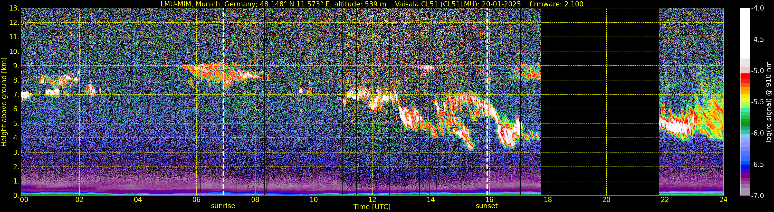Click the Time [UTC] axis title
Viewport: 774px width, 212px height.
tap(372, 207)
